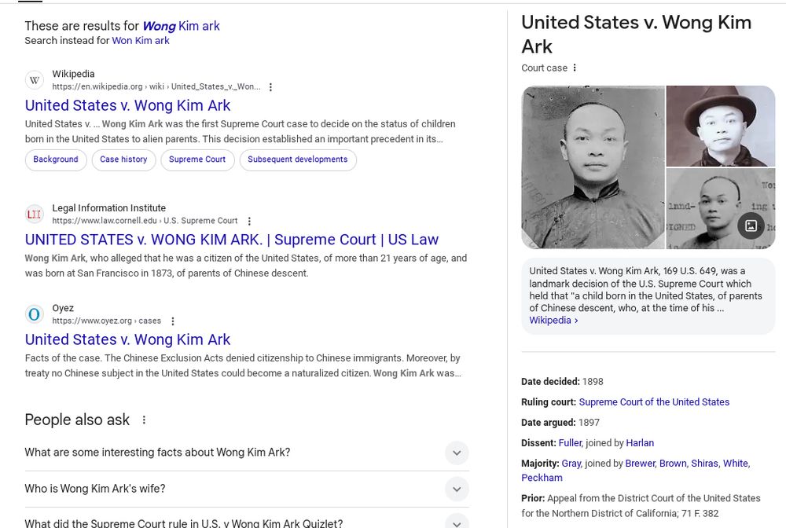Image resolution: width=786 pixels, height=528 pixels.
Task: Open more options for Wikipedia result
Action: [270, 87]
